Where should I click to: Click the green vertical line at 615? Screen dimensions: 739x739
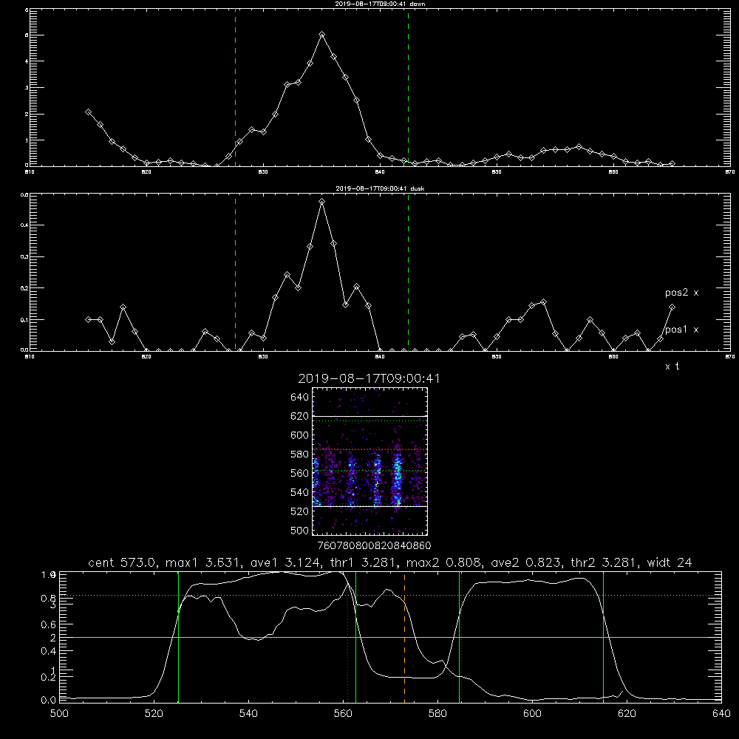click(x=603, y=636)
